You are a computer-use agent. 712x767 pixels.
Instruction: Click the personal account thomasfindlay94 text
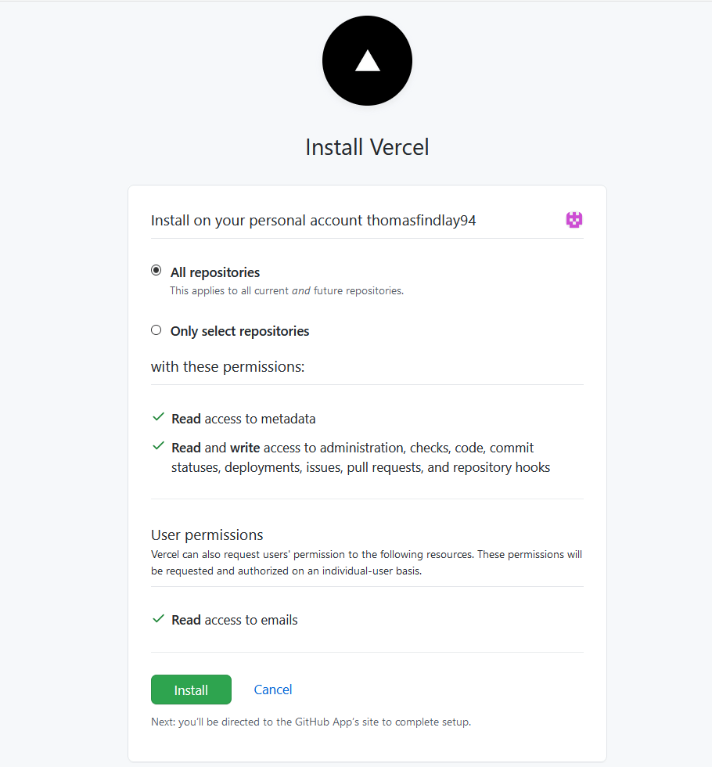314,221
